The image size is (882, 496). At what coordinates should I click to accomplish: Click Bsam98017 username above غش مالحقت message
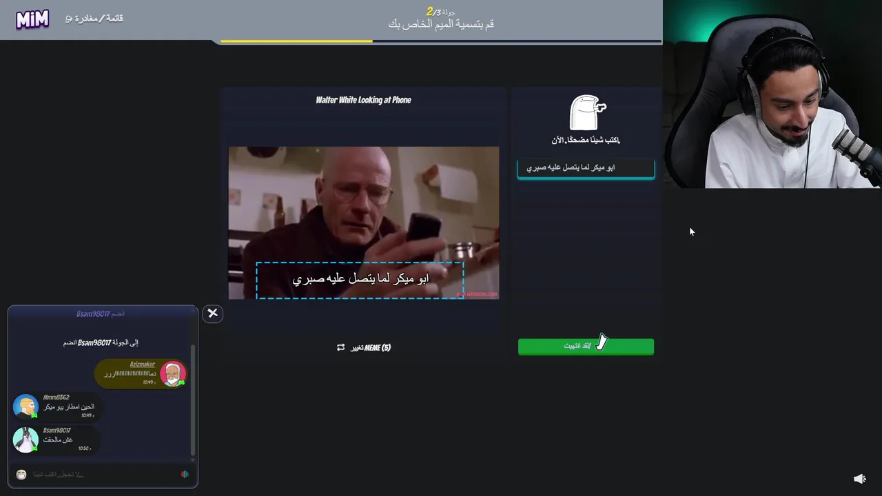click(57, 431)
